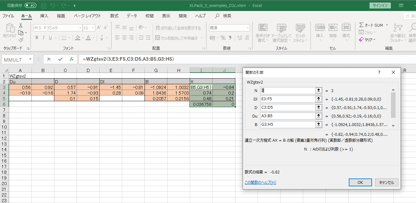This screenshot has height=203, width=416.
Task: Click the percent style icon
Action: coord(223,38)
